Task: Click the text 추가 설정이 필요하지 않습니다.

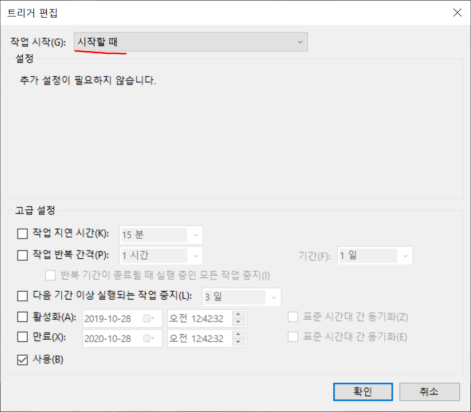Action: pyautogui.click(x=88, y=80)
